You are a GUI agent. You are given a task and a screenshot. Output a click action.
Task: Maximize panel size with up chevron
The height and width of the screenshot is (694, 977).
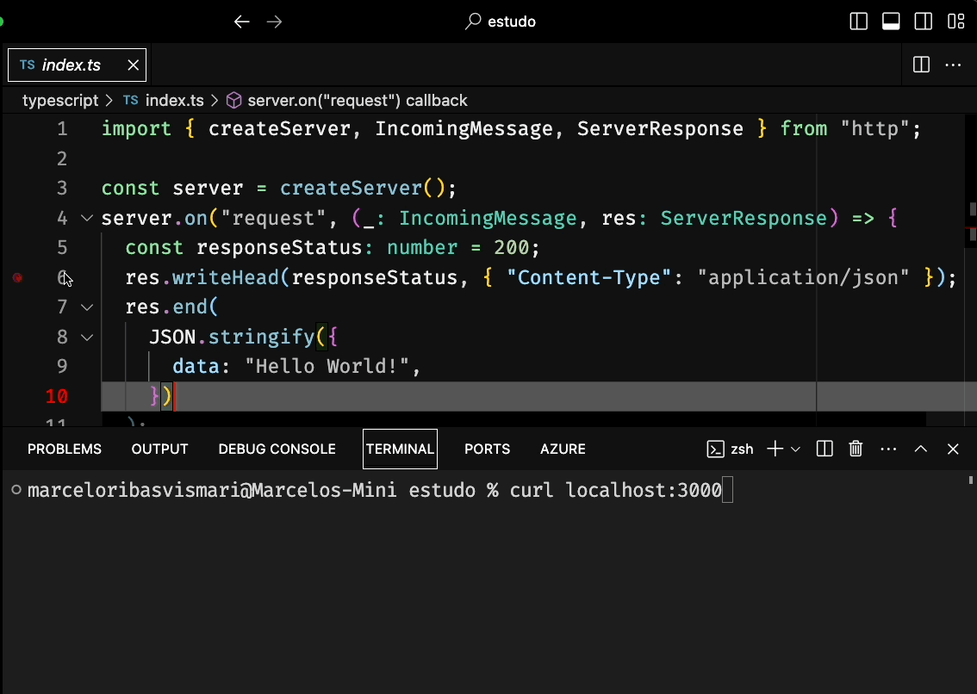[x=921, y=449]
